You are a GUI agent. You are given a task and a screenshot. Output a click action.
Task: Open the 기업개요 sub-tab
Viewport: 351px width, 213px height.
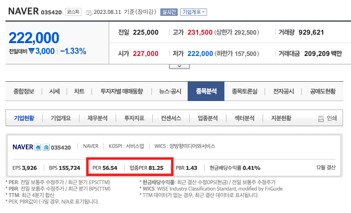61,118
